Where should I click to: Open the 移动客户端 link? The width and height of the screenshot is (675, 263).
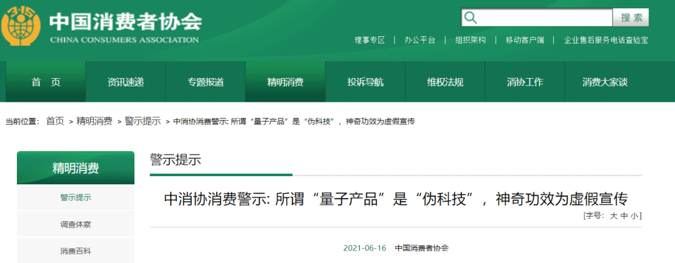point(524,40)
